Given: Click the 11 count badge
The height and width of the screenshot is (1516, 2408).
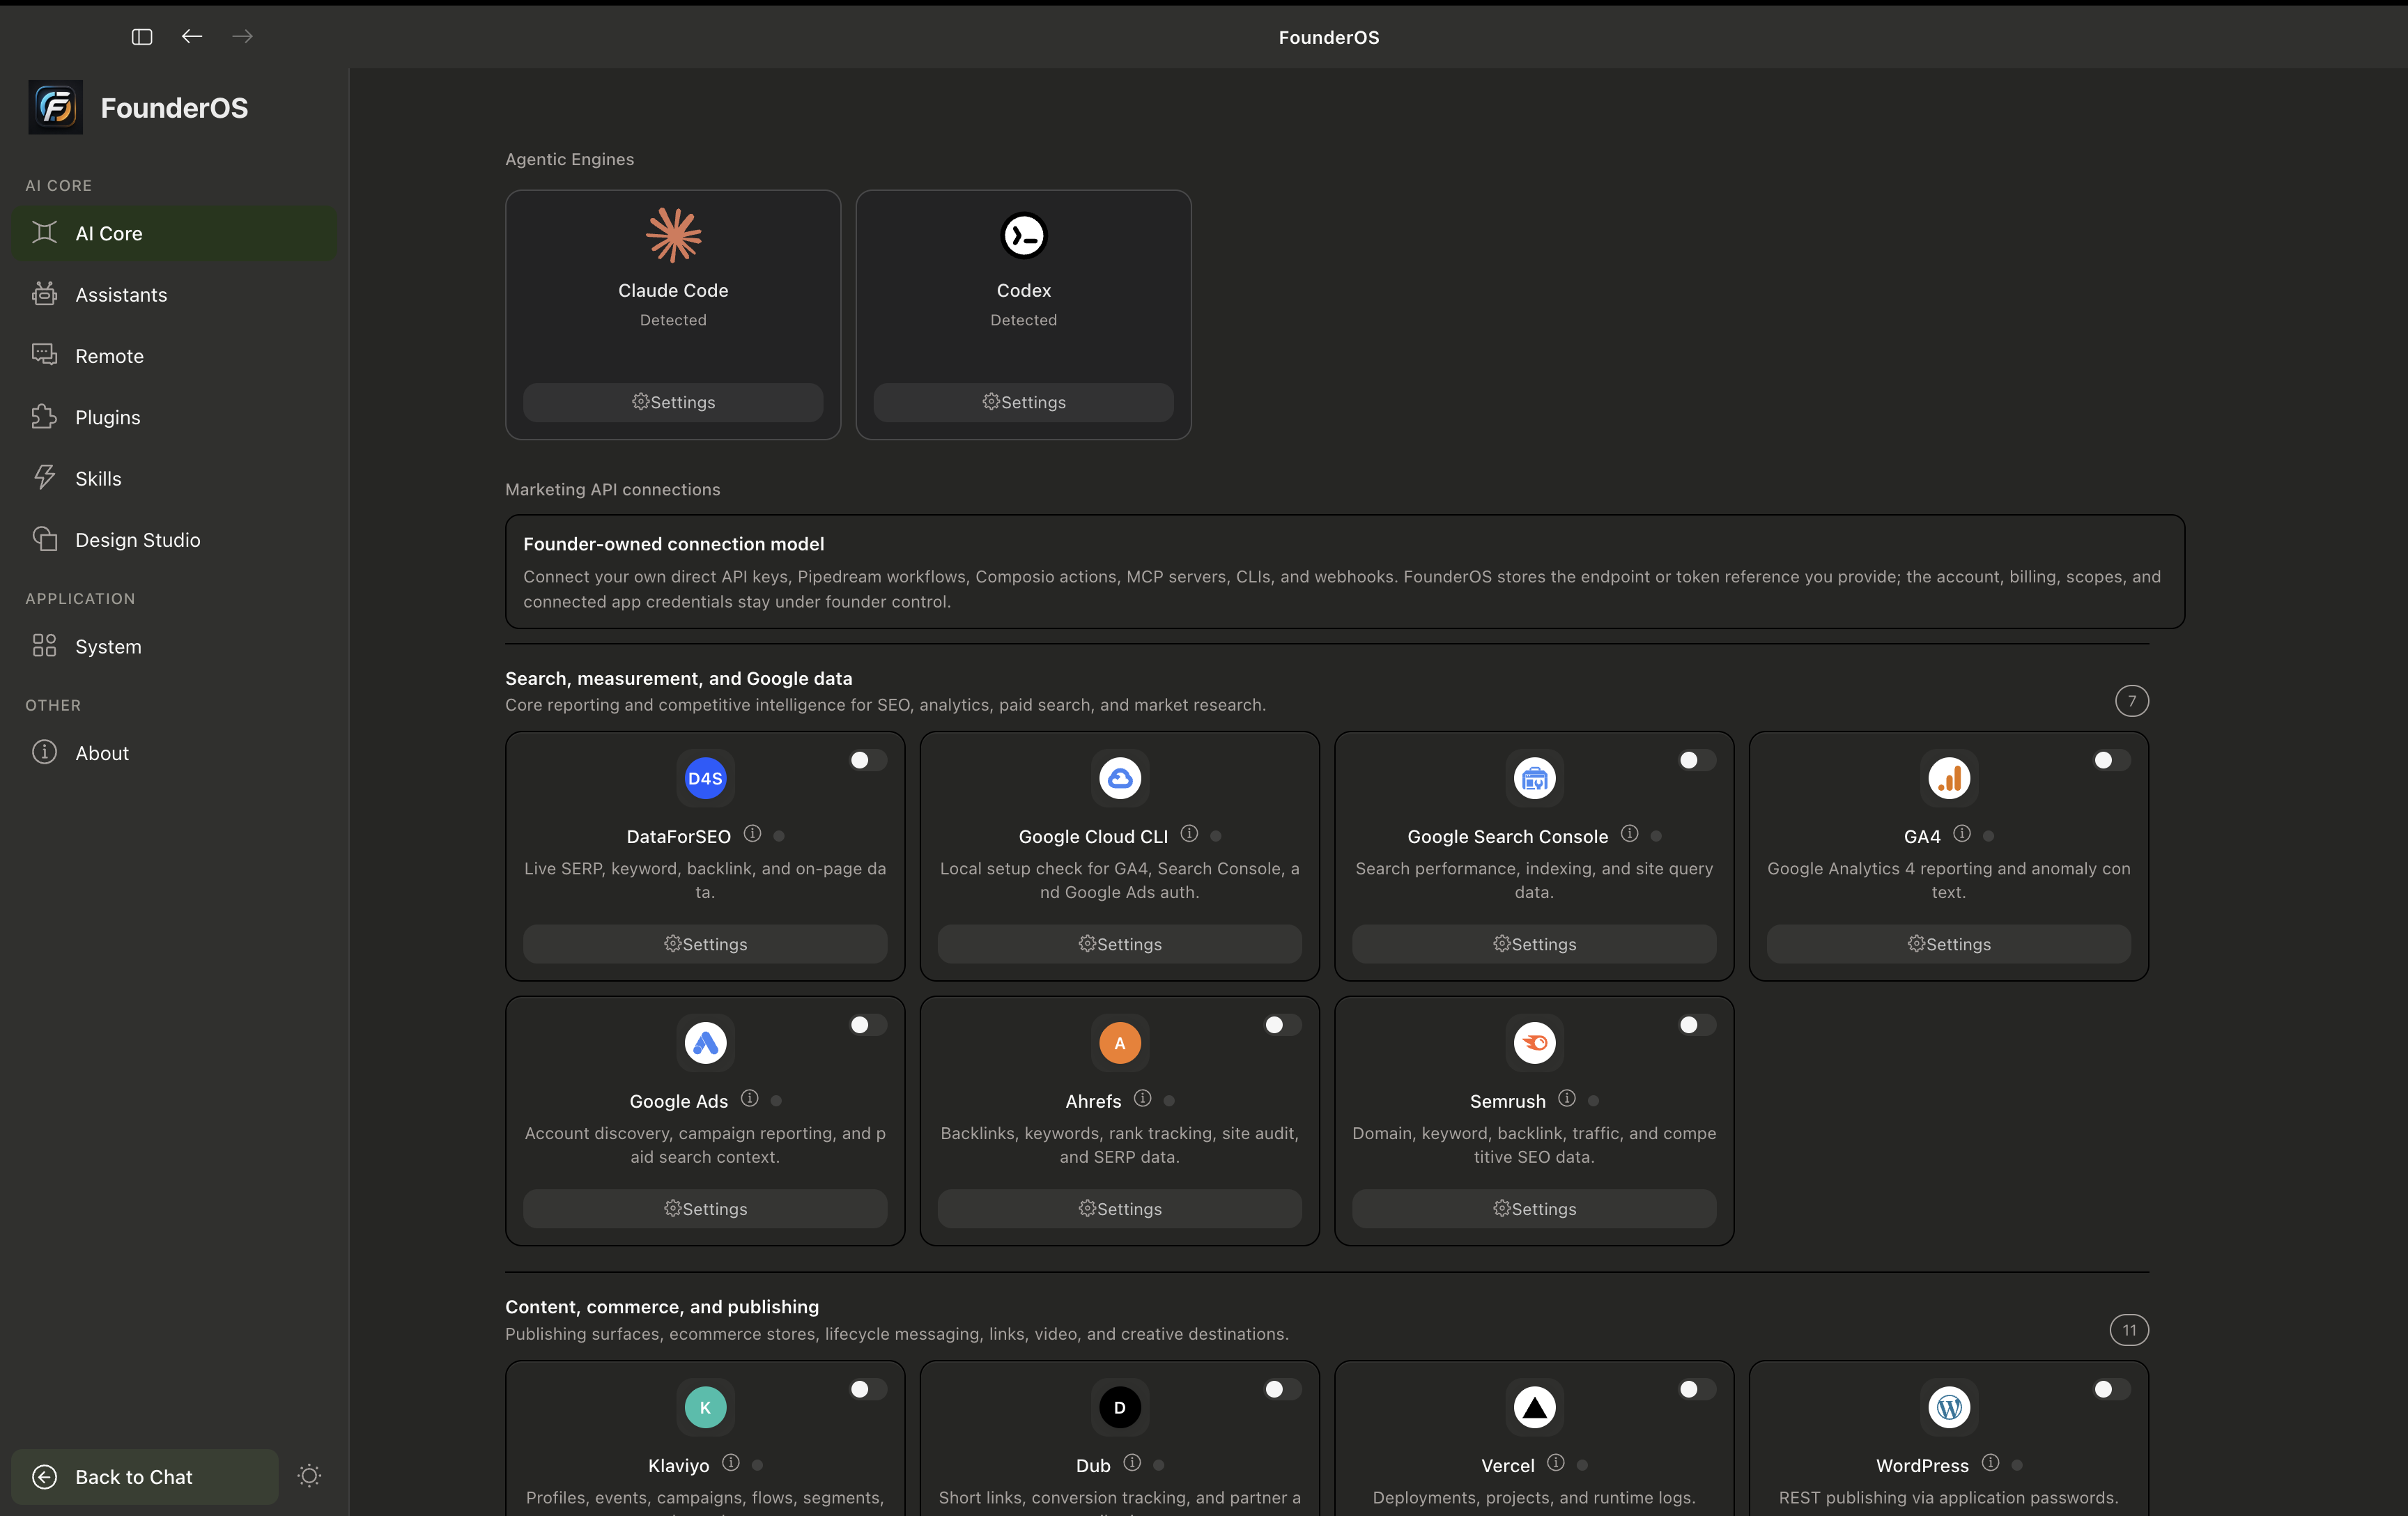Looking at the screenshot, I should pos(2129,1330).
